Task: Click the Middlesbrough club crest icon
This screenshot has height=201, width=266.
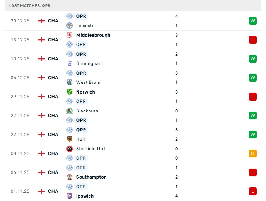Action: [70, 35]
